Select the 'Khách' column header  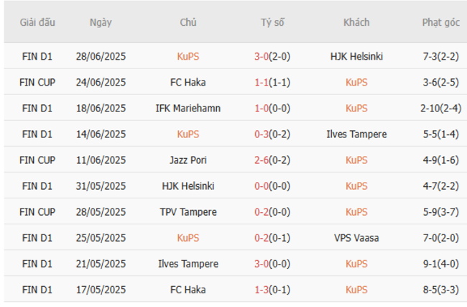click(356, 22)
